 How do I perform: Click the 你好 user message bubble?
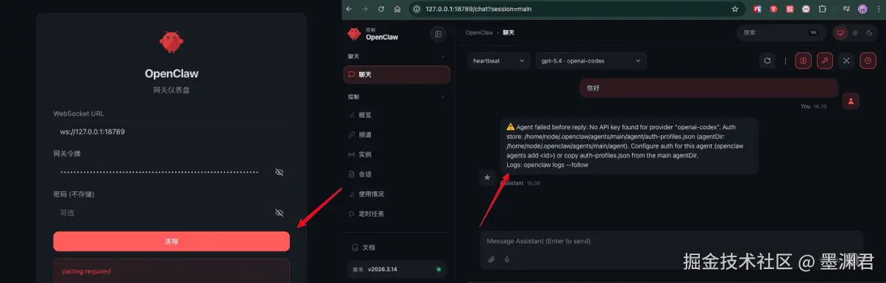click(x=709, y=87)
